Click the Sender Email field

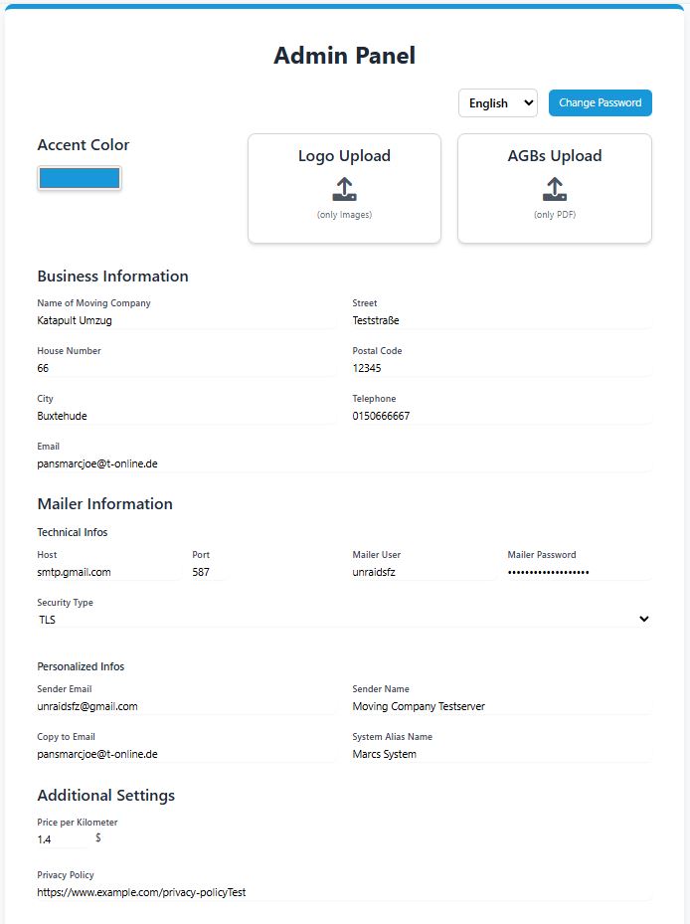coord(186,706)
